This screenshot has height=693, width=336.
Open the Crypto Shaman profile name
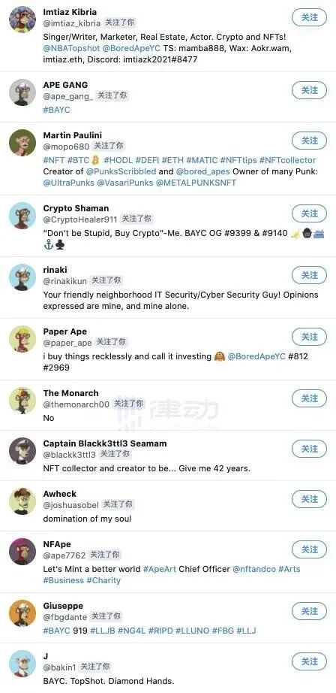pos(76,208)
